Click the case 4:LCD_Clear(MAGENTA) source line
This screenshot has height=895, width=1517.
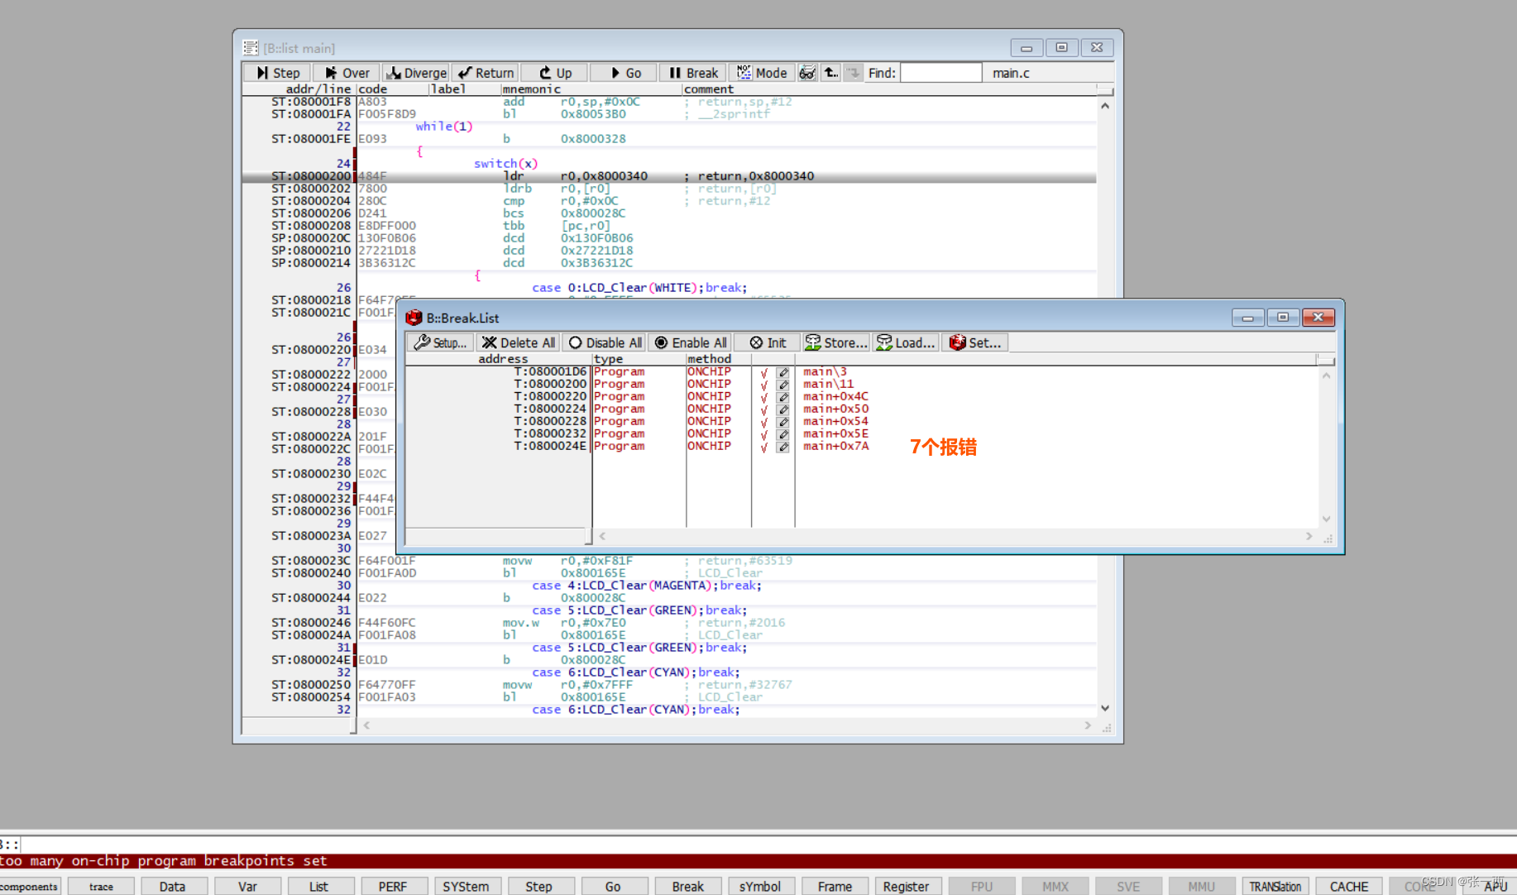point(647,586)
